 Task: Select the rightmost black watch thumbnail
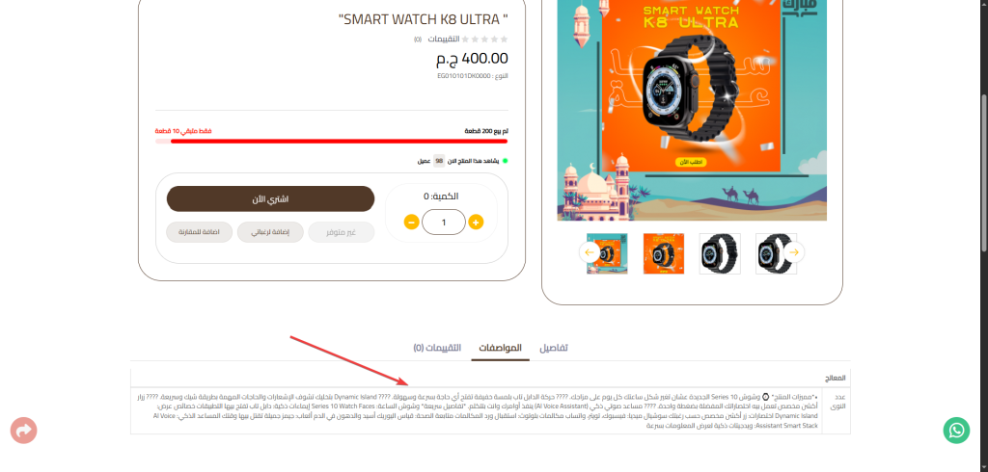tap(777, 253)
